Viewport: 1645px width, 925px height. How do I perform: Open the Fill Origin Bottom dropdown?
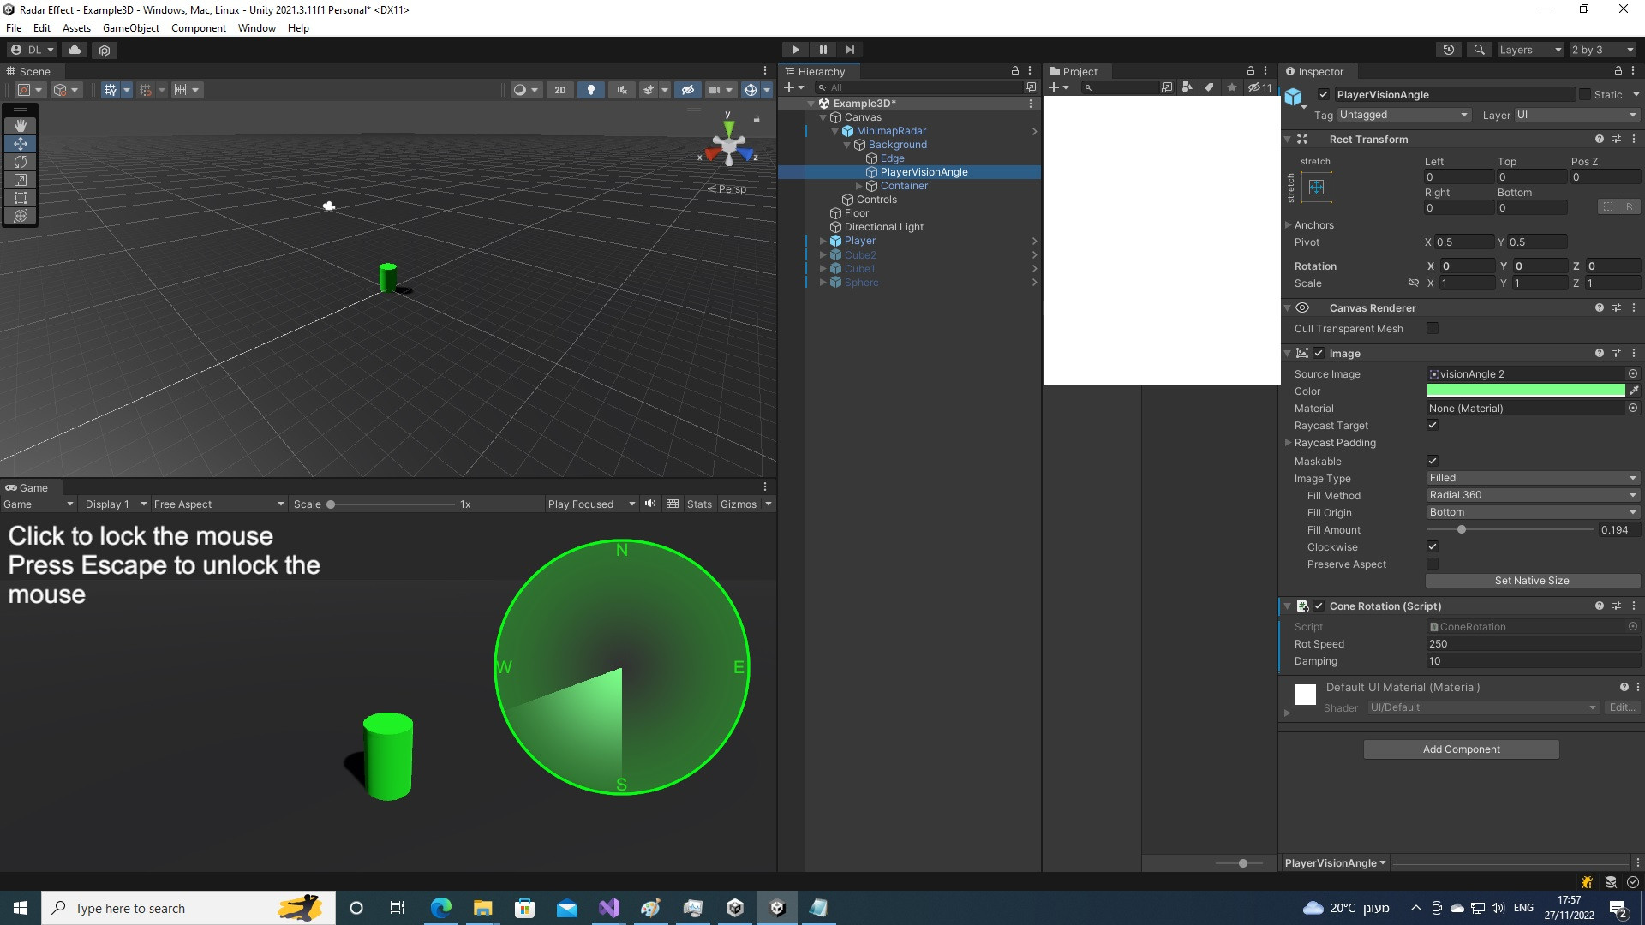click(x=1533, y=512)
